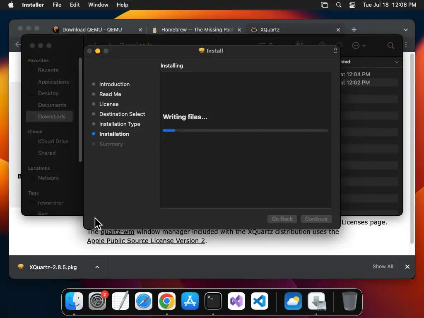This screenshot has height=318, width=424.
Task: Open Terminal from the Dock
Action: pos(213,301)
